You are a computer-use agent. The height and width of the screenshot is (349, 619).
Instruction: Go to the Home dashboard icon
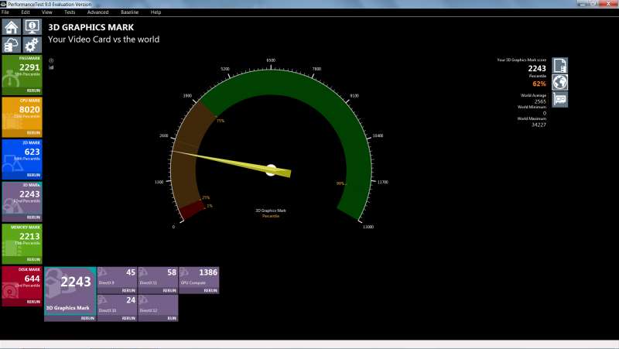coord(12,27)
